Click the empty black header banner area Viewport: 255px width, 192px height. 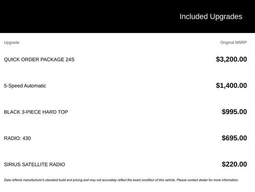click(x=78, y=17)
